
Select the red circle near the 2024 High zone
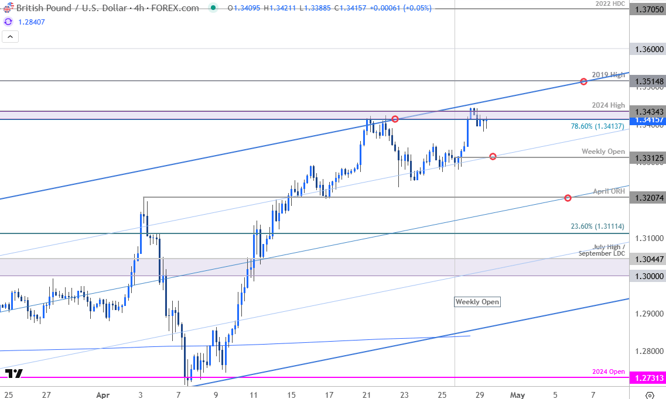(395, 119)
